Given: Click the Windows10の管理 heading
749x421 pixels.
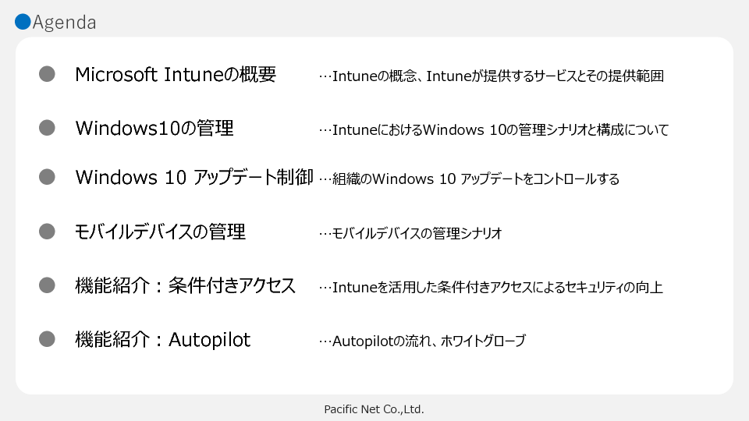Looking at the screenshot, I should (x=154, y=128).
